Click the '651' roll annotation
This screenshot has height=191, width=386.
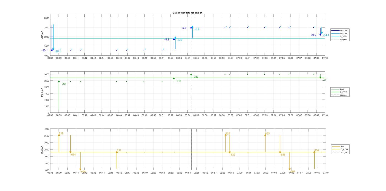click(x=119, y=151)
